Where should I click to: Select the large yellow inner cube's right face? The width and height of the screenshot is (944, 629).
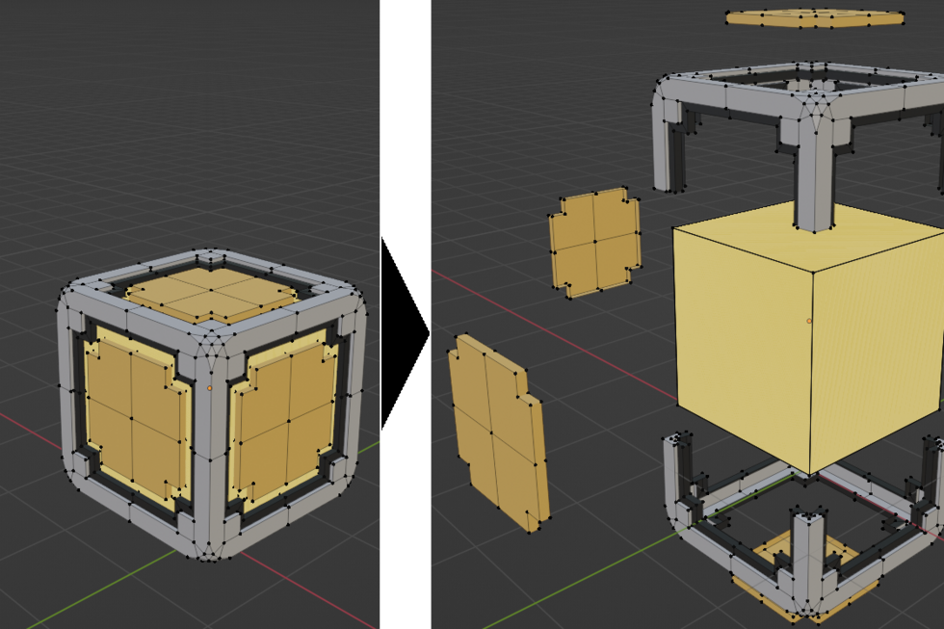(877, 356)
